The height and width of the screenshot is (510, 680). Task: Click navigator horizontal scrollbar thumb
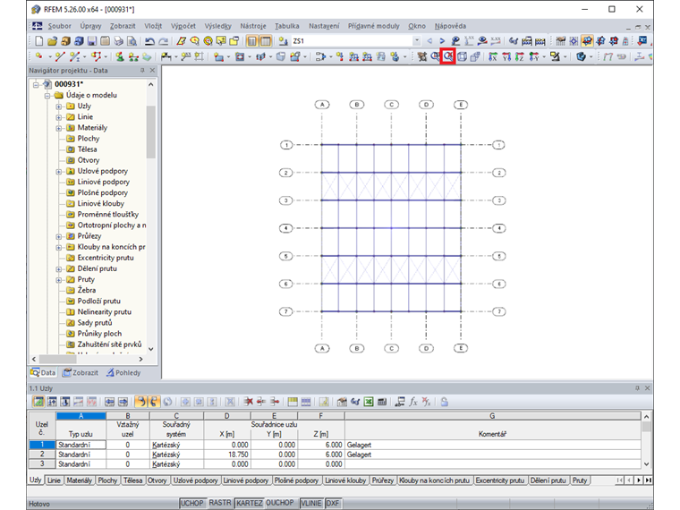57,359
